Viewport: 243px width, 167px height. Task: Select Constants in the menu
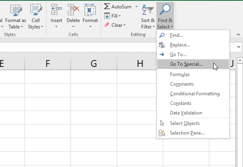click(193, 103)
